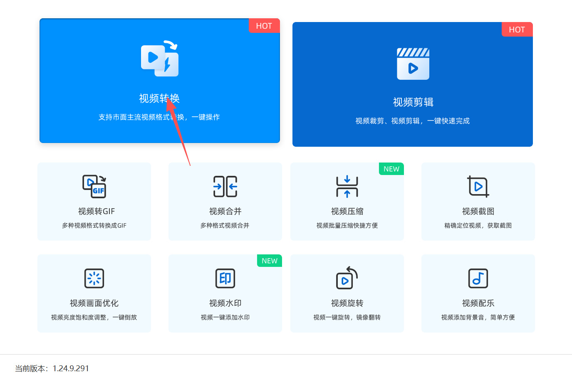Click the NEW badge on 视频水印

(x=270, y=261)
